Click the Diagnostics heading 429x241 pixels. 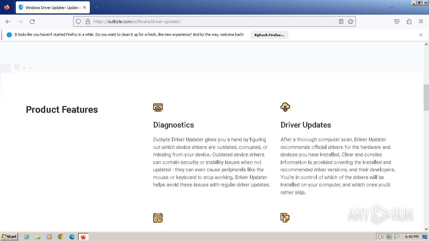174,125
